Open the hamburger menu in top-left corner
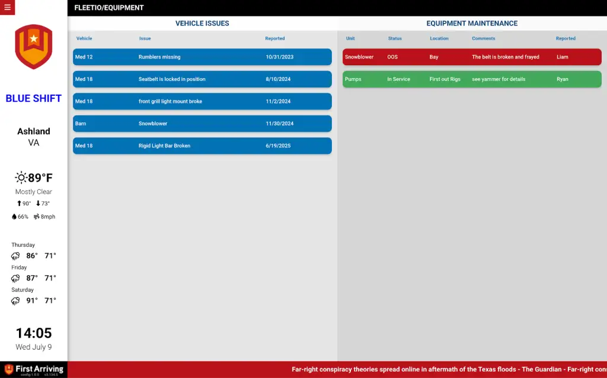 (7, 7)
